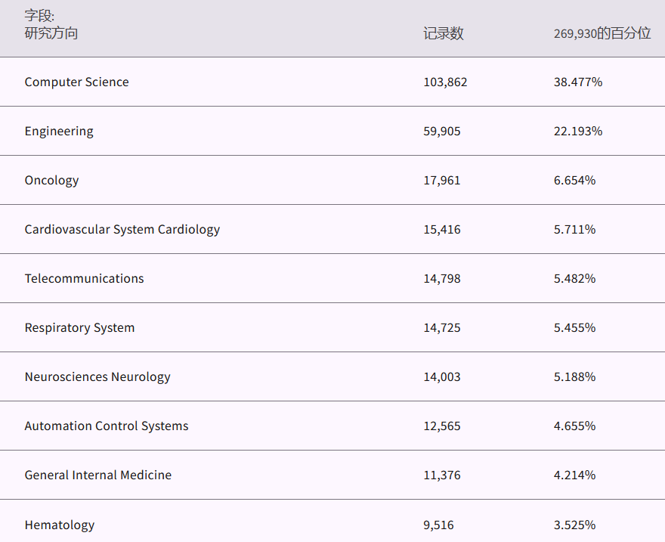This screenshot has height=542, width=665.
Task: Click the 17,961 Oncology record count
Action: point(442,180)
